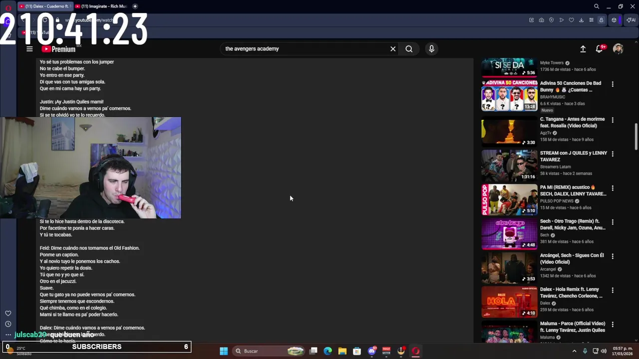Image resolution: width=639 pixels, height=359 pixels.
Task: Open Opera profile person icon
Action: (601, 20)
